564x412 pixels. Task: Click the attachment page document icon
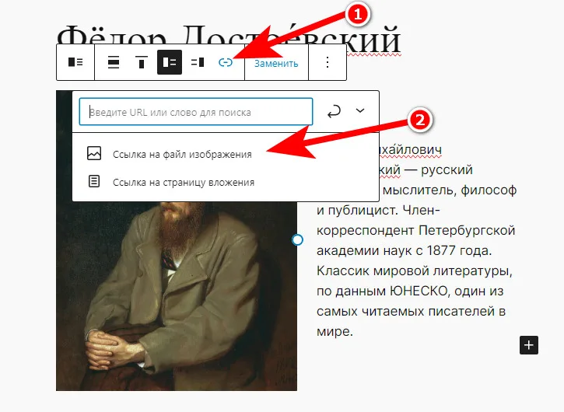click(x=94, y=181)
